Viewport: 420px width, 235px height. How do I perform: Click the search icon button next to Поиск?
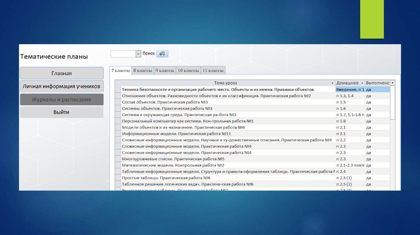(x=162, y=54)
